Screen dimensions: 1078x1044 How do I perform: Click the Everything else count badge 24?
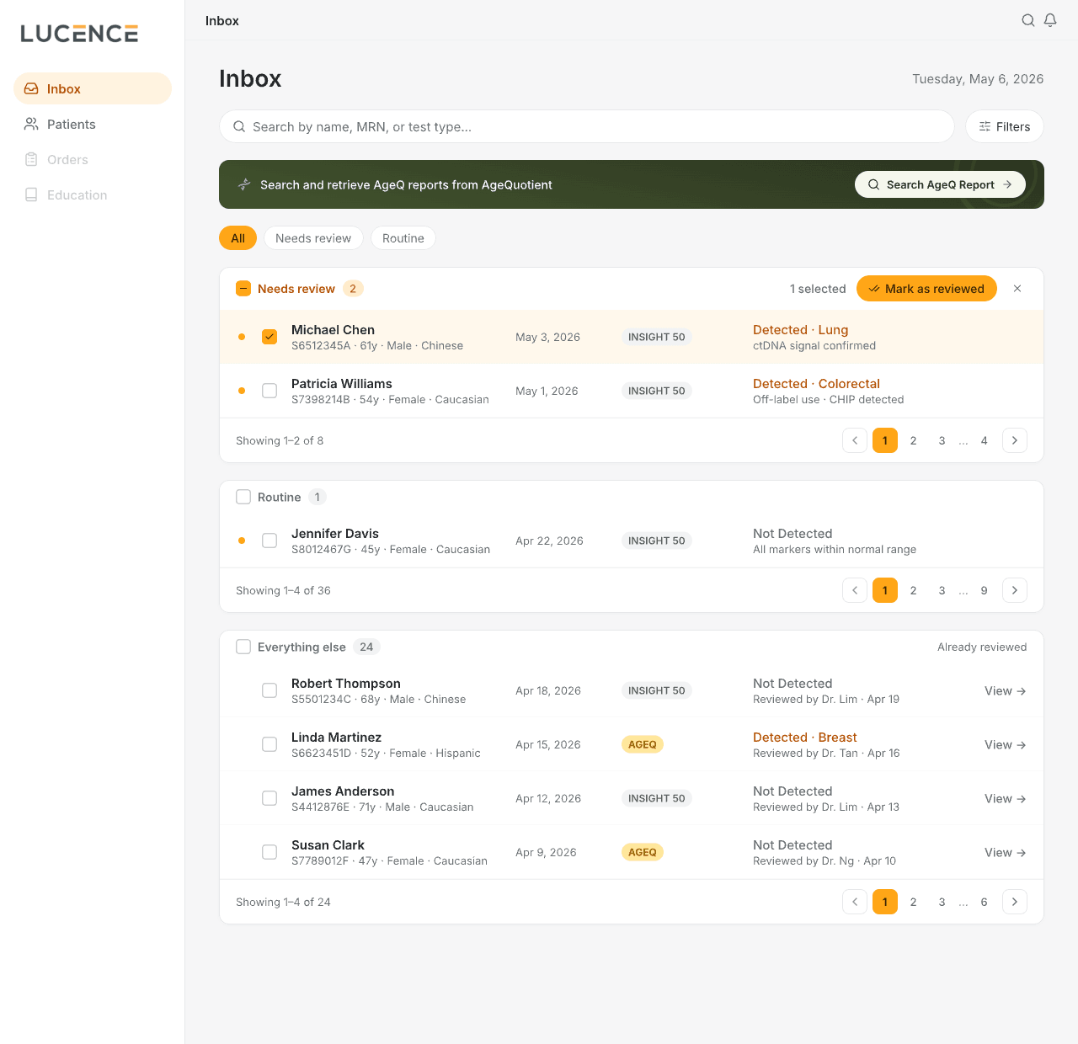(x=366, y=647)
